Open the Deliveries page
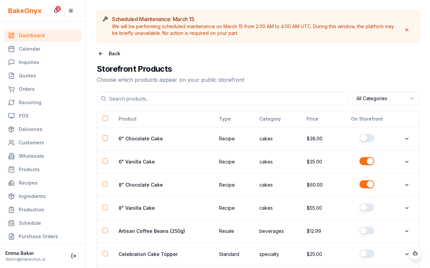 31,129
